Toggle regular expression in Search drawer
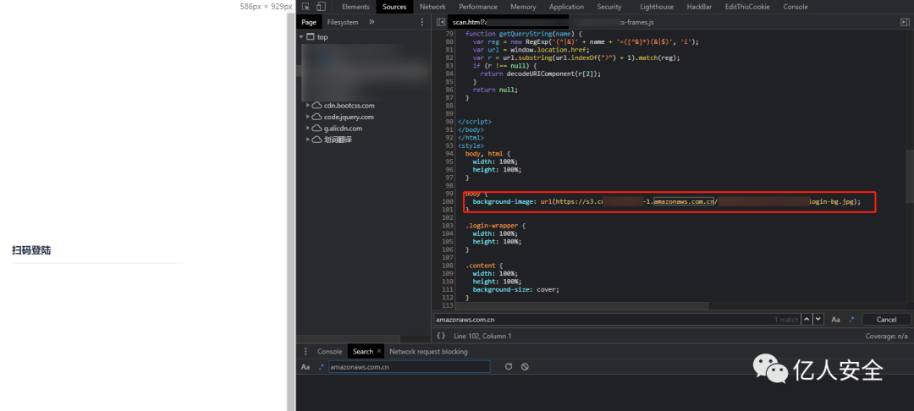914x411 pixels. [322, 367]
